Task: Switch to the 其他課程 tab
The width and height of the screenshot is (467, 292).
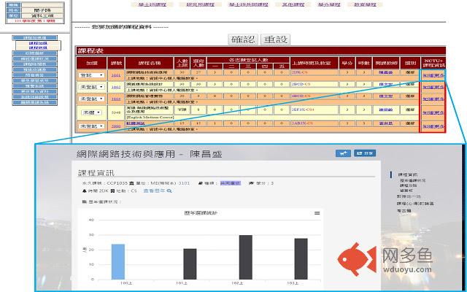Action: click(293, 4)
